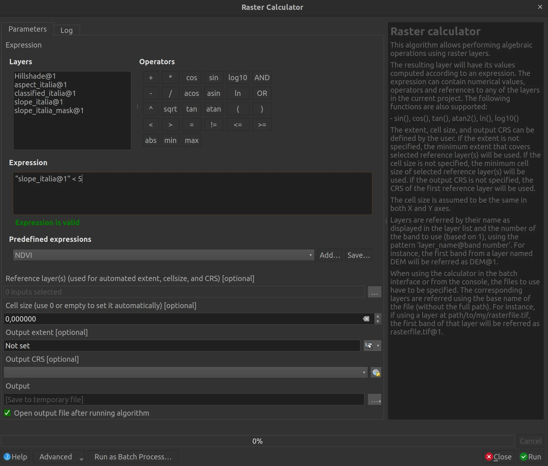Select slope_italia@1 layer in list

(39, 102)
